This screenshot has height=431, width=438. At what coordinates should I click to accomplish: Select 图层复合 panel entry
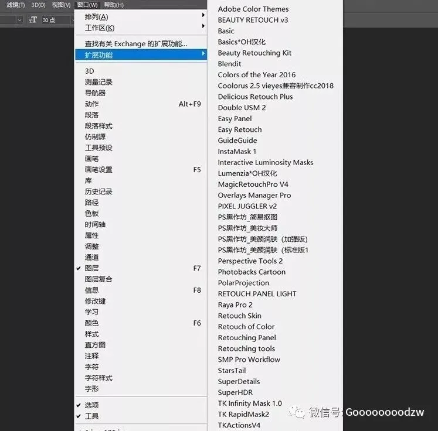coord(141,279)
